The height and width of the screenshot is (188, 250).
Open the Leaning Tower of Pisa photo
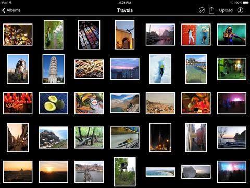[54, 69]
